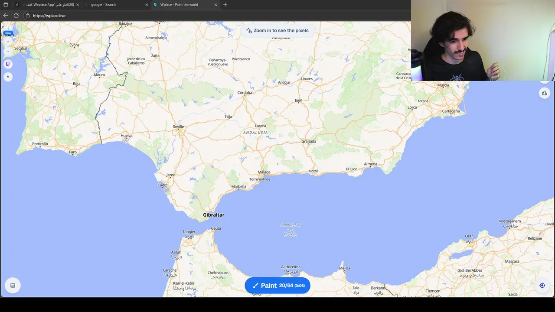The width and height of the screenshot is (555, 312).
Task: Click the Gibraltar label on the map
Action: click(214, 215)
